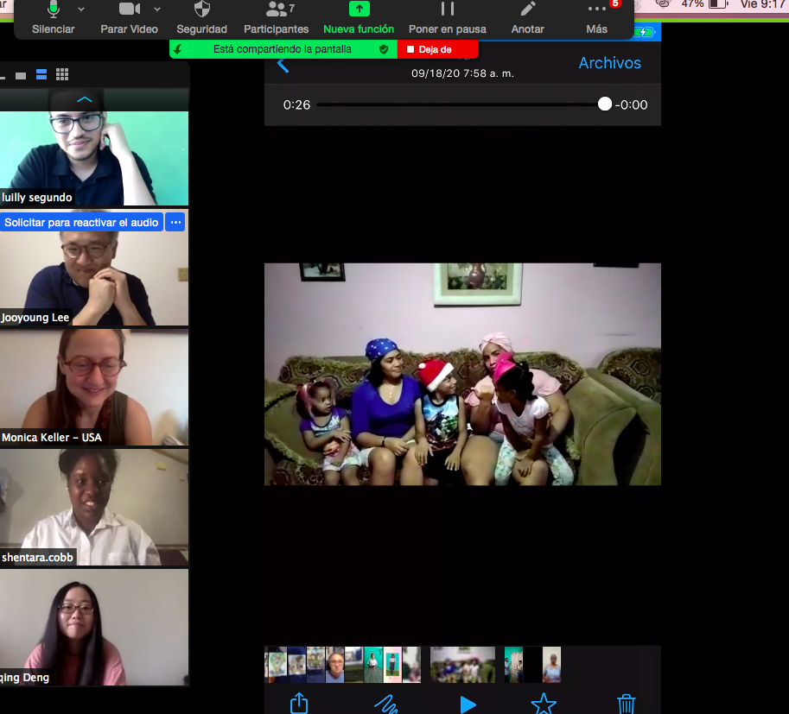The height and width of the screenshot is (714, 789).
Task: Open the Más options menu
Action: [x=597, y=17]
